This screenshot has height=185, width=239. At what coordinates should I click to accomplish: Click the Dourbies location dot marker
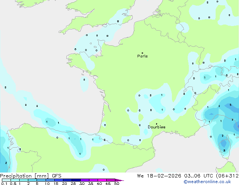coord(156,124)
